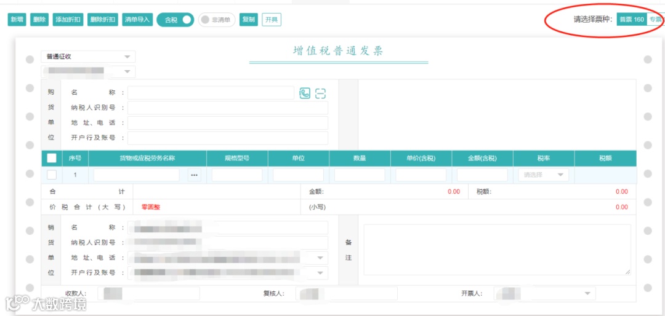The width and height of the screenshot is (665, 316).
Task: Focus the buyer 名称 input field
Action: 211,93
